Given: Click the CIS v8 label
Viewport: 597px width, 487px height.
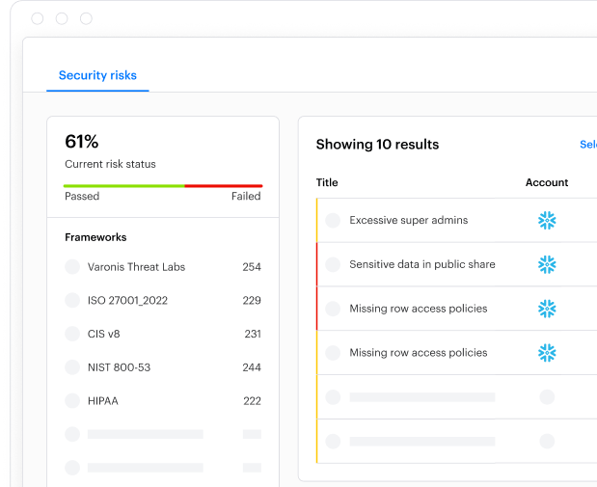Looking at the screenshot, I should (103, 334).
